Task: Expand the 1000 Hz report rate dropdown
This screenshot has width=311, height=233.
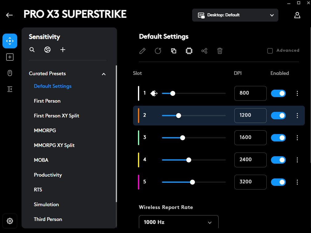Action: 179,222
